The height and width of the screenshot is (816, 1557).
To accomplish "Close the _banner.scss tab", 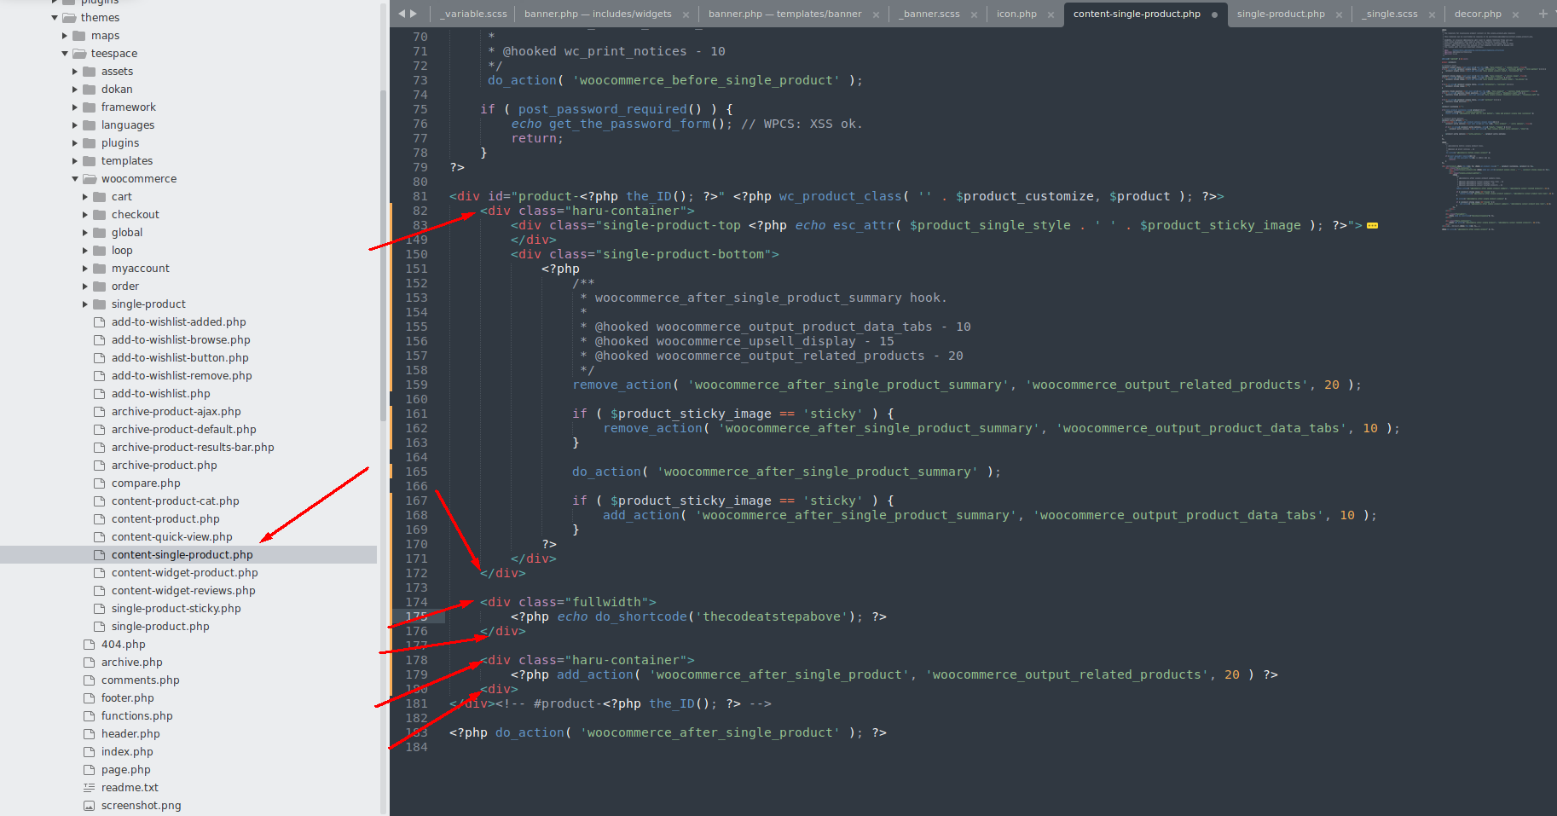I will (974, 14).
